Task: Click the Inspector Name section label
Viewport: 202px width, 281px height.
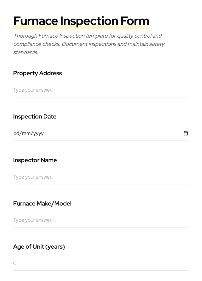Action: [x=35, y=160]
